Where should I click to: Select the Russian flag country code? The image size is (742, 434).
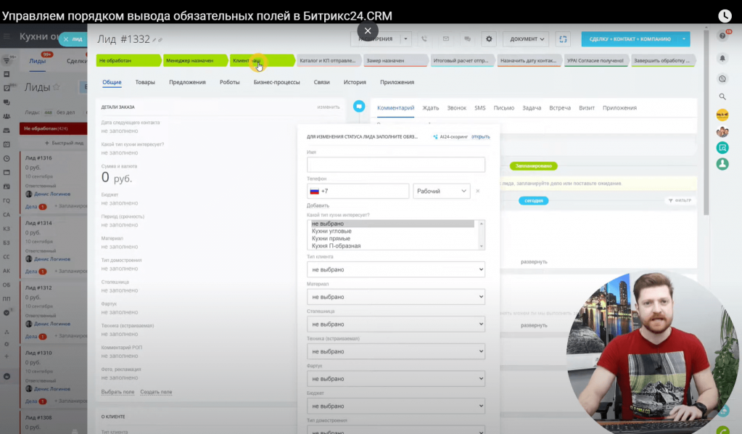coord(314,191)
